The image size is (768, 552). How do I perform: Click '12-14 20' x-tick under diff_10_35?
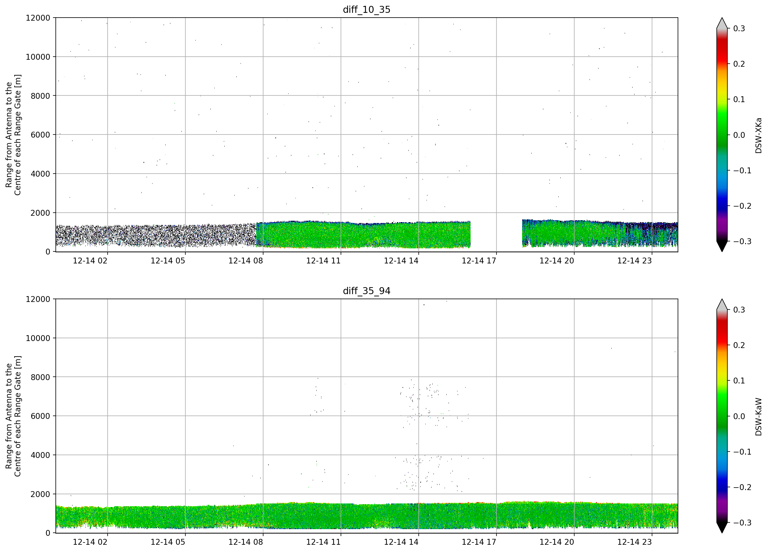[557, 261]
